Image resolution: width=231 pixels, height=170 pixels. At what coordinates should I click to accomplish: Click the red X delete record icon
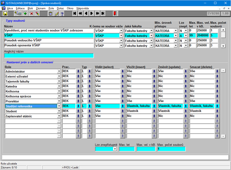pos(32,14)
